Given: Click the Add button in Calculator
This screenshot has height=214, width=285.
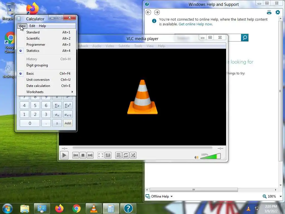Looking at the screenshot, I should tap(68, 123).
